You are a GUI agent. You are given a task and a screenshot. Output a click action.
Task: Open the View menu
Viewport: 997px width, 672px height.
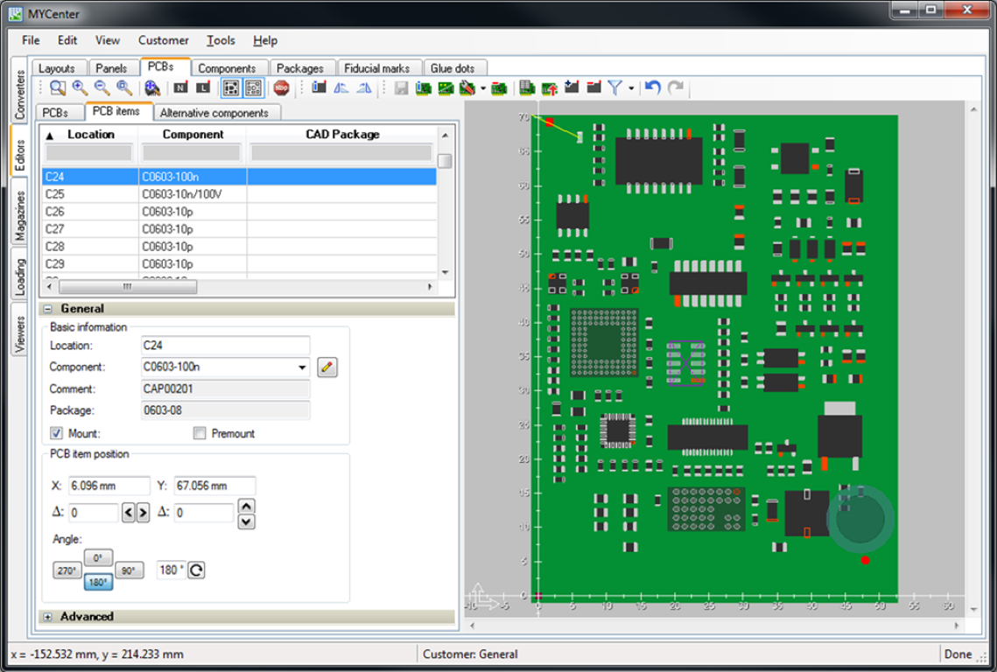pyautogui.click(x=108, y=40)
